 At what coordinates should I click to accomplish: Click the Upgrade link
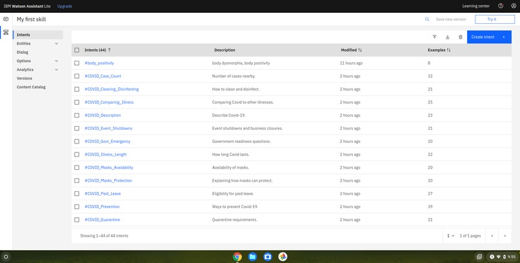tap(65, 6)
